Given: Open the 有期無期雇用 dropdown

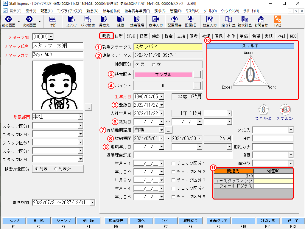Looking at the screenshot, I should click(x=161, y=130).
